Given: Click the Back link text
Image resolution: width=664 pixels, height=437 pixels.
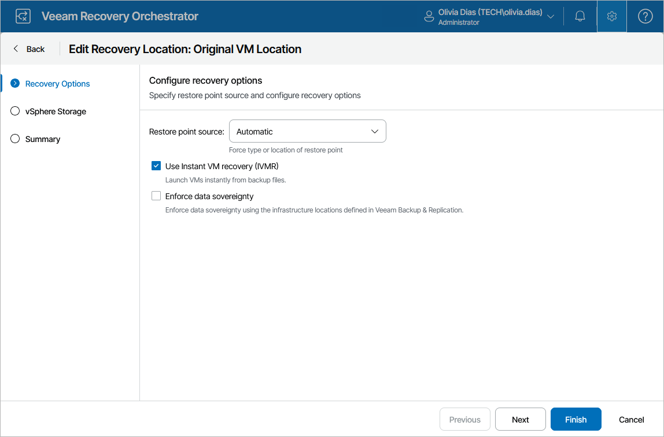Looking at the screenshot, I should click(35, 49).
